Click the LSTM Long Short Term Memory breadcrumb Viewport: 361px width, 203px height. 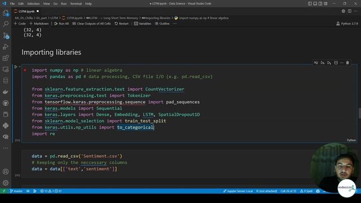point(112,18)
